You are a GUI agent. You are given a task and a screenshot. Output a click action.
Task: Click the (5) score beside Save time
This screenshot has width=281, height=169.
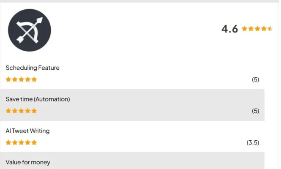[255, 111]
